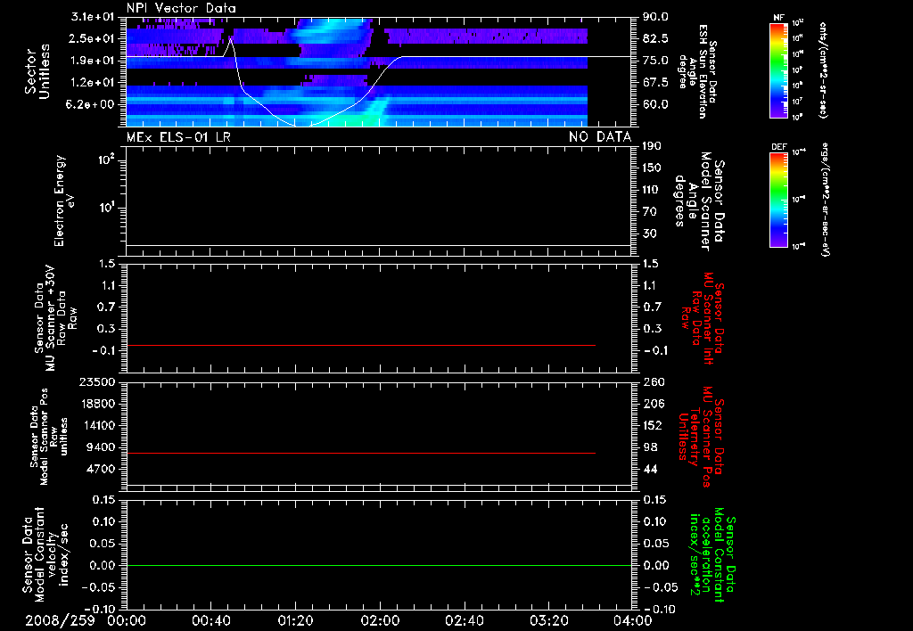This screenshot has height=631, width=913.
Task: Click the 02:00 time tick label
Action: (x=380, y=620)
